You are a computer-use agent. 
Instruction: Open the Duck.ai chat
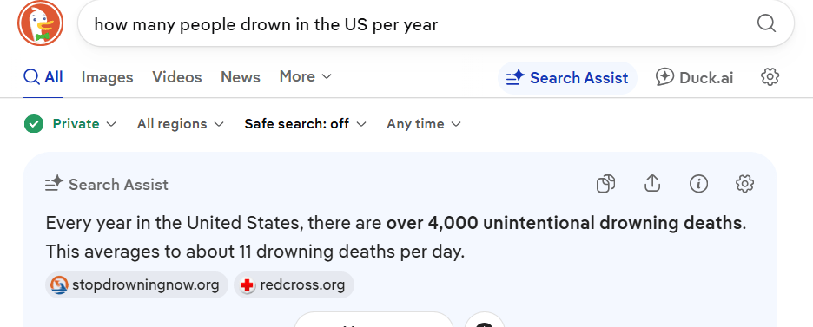point(694,77)
